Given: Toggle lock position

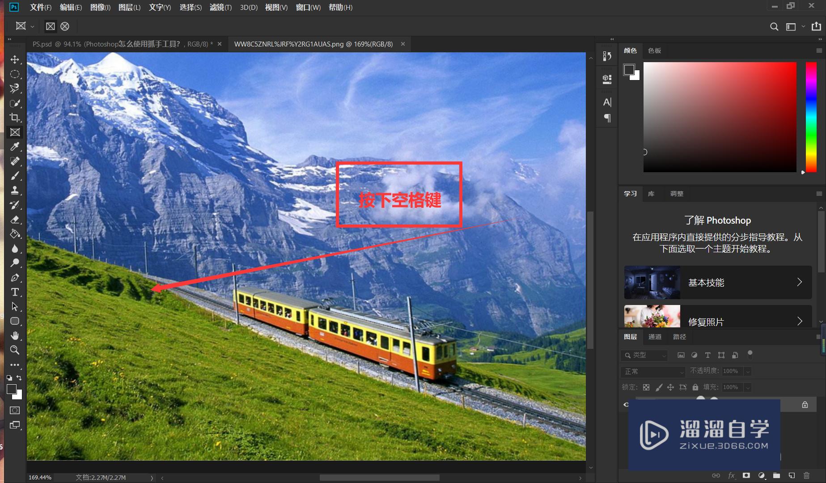Looking at the screenshot, I should point(670,387).
